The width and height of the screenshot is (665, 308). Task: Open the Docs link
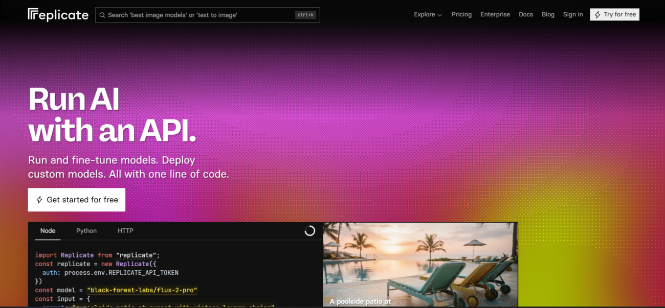(525, 15)
